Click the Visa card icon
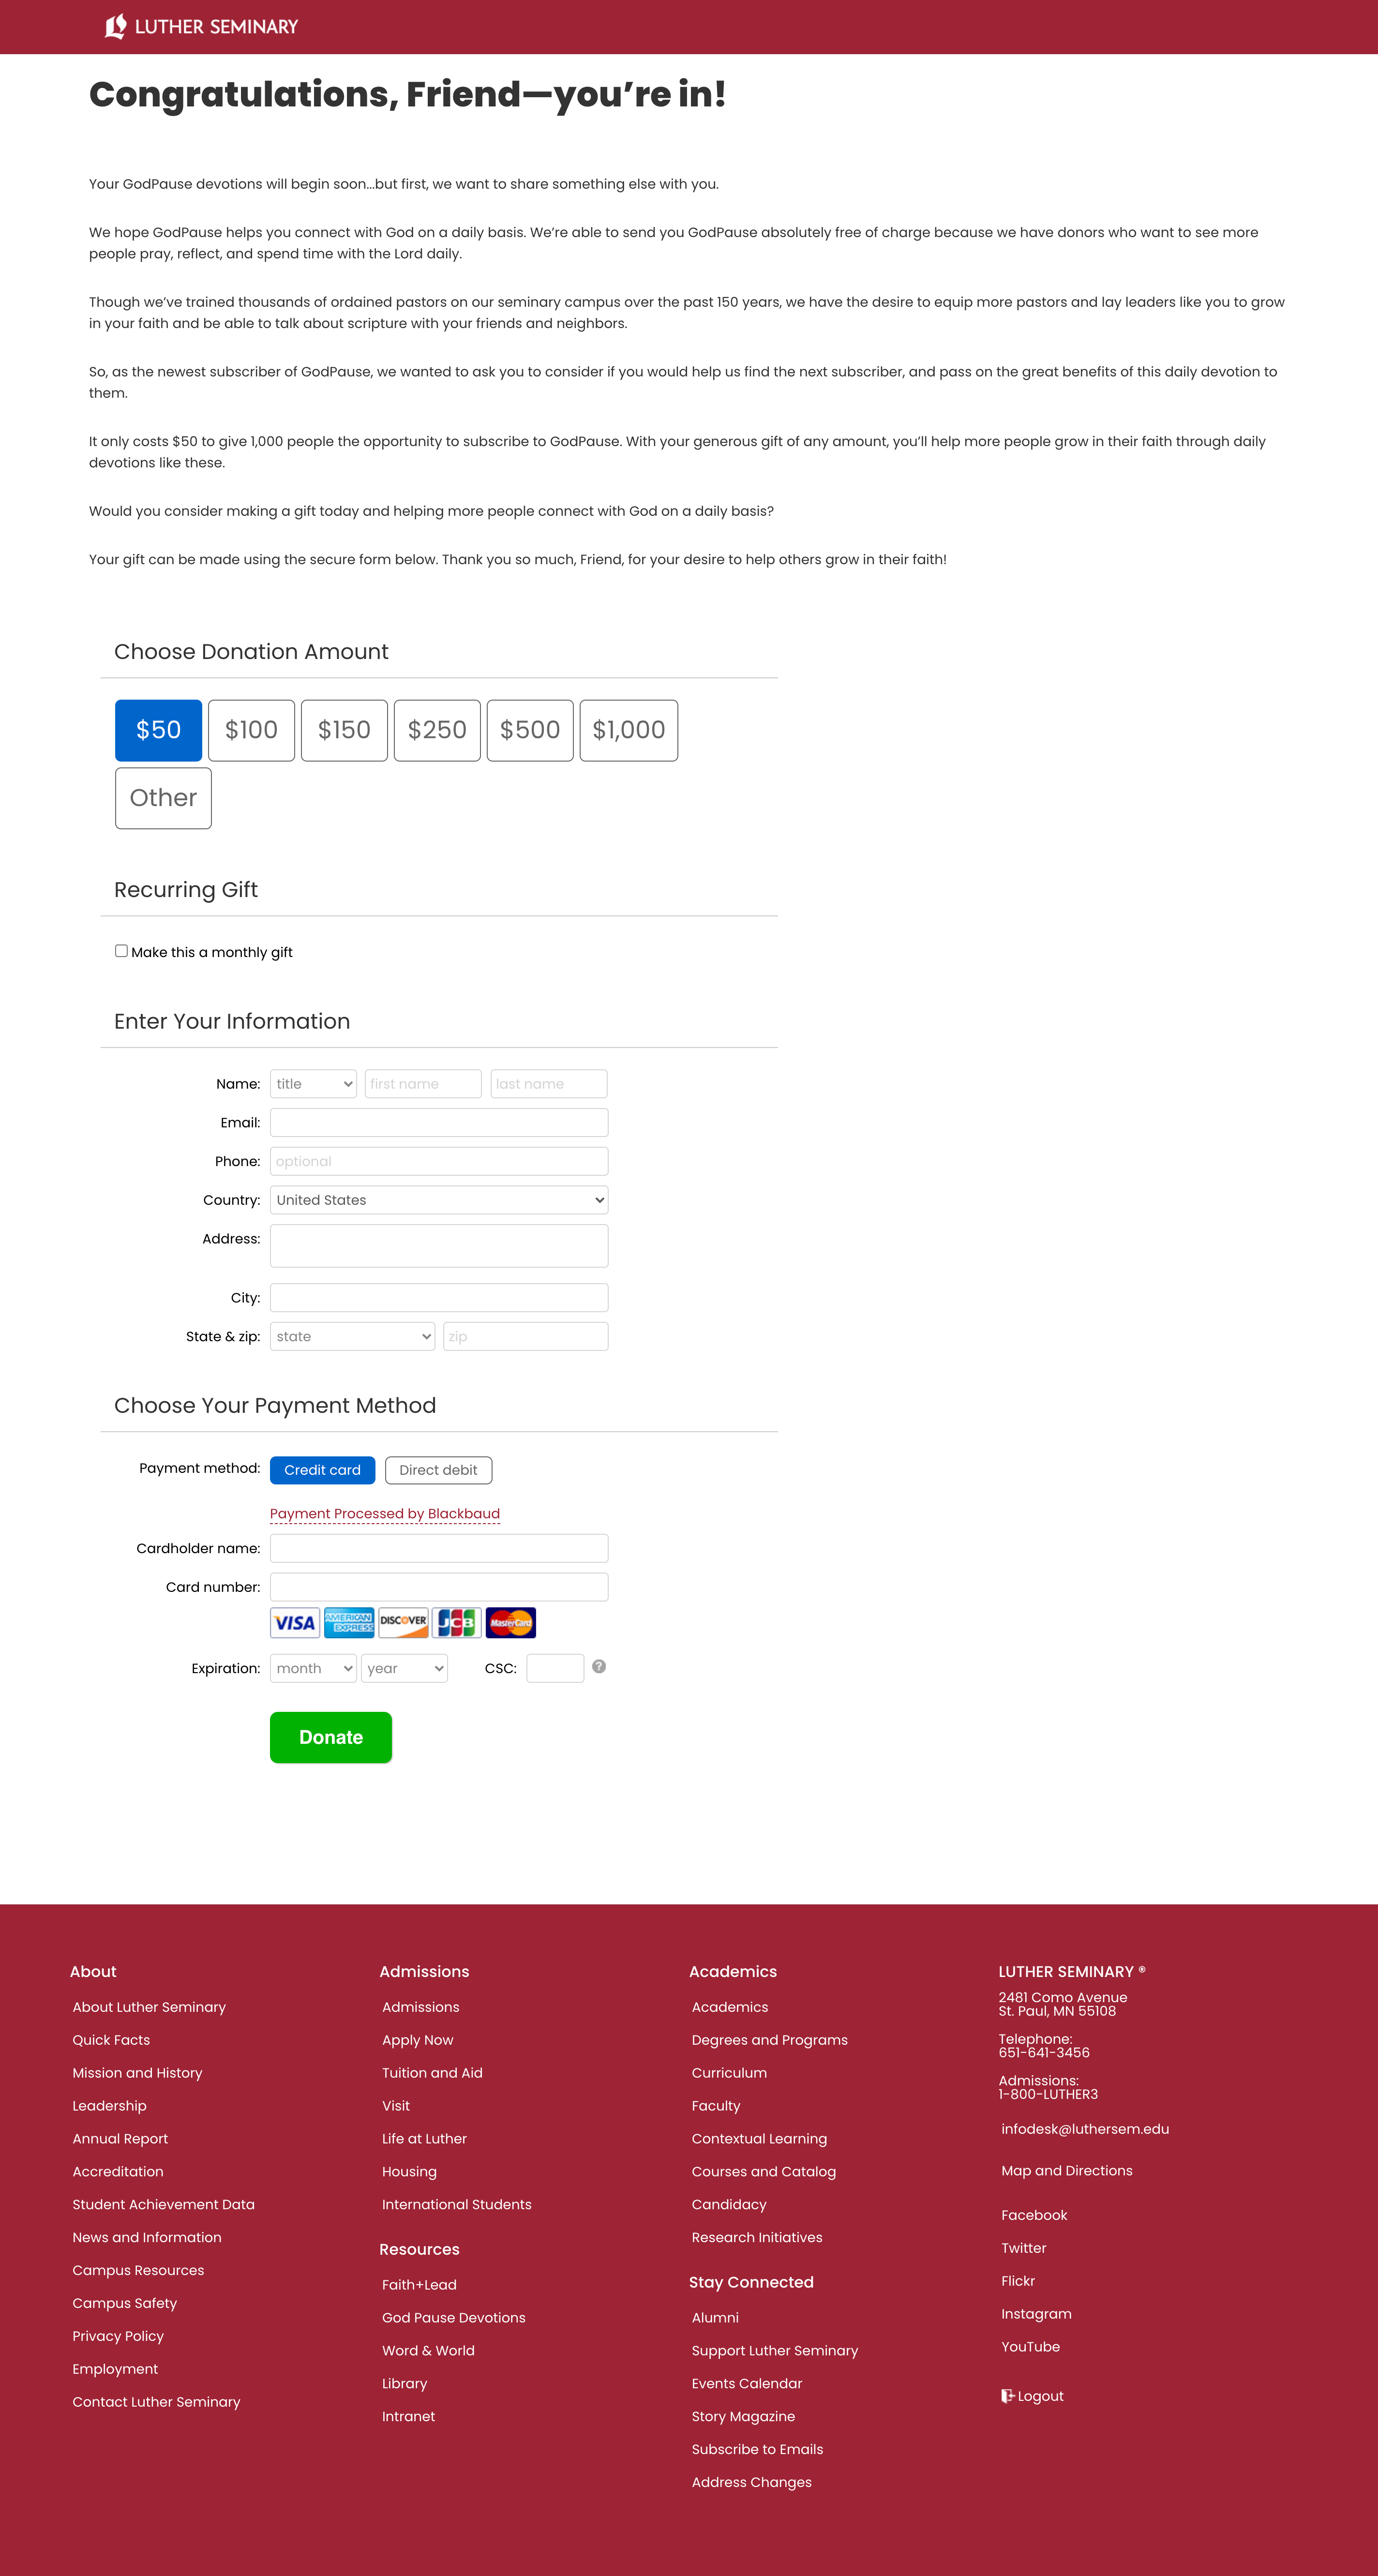The height and width of the screenshot is (2576, 1378). tap(294, 1622)
